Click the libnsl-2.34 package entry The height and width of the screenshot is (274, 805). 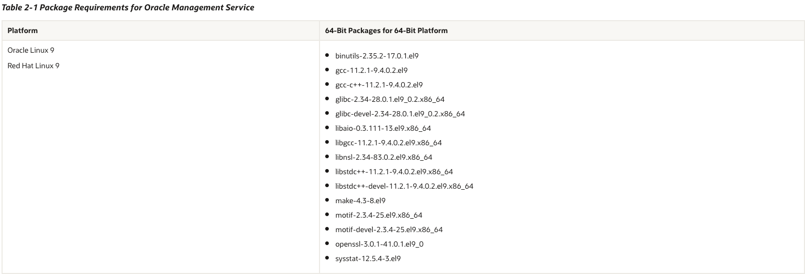pyautogui.click(x=384, y=157)
